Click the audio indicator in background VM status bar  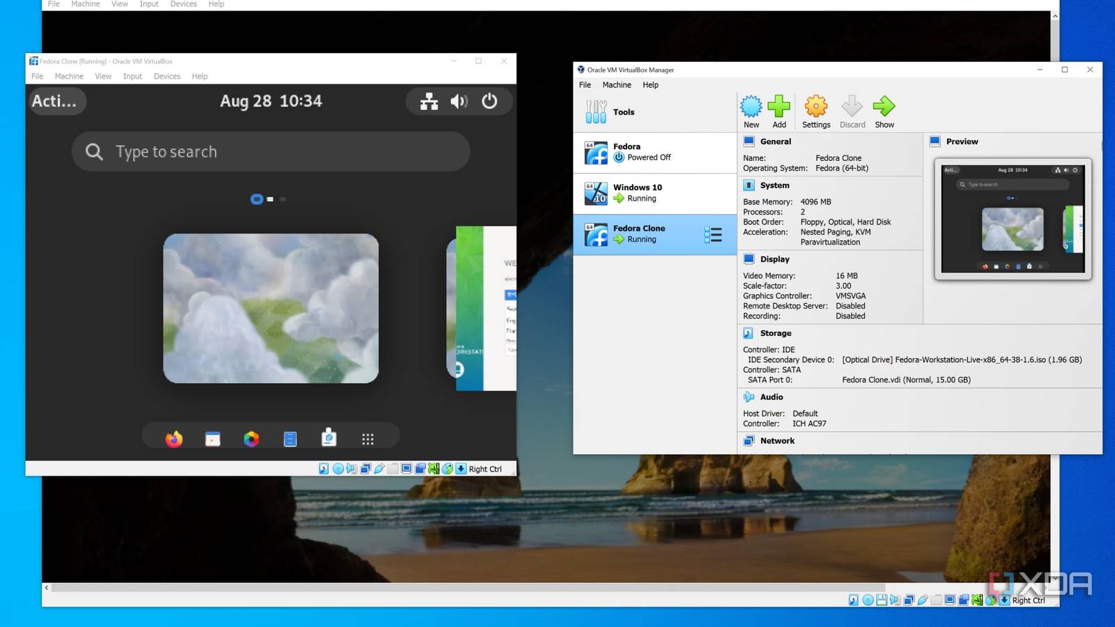point(895,600)
